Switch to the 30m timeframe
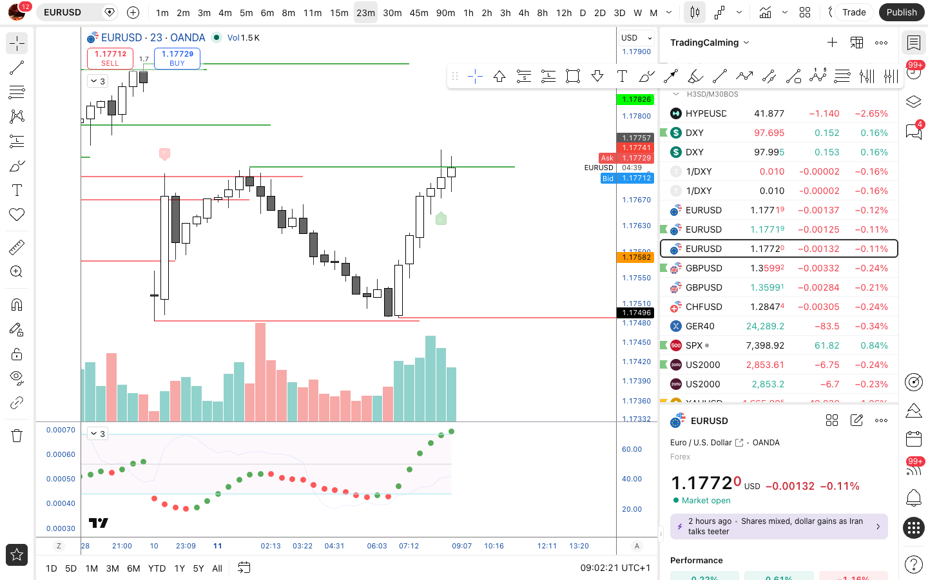The image size is (928, 580). 392,12
